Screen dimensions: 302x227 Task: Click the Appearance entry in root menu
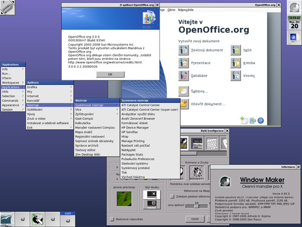tap(13, 105)
